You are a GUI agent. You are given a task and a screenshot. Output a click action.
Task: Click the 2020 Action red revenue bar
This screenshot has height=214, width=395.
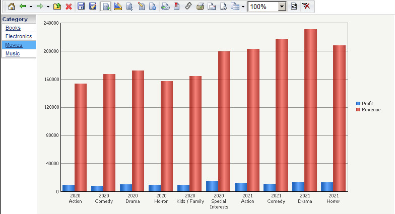pos(81,137)
